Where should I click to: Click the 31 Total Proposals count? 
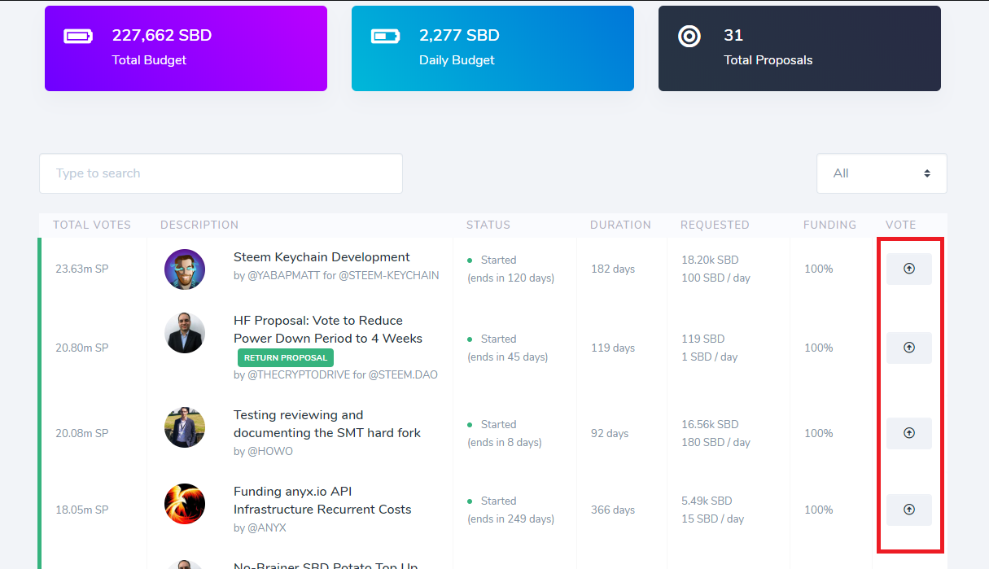click(733, 36)
